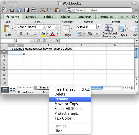
Task: Click the Styles icon
Action: point(122,28)
